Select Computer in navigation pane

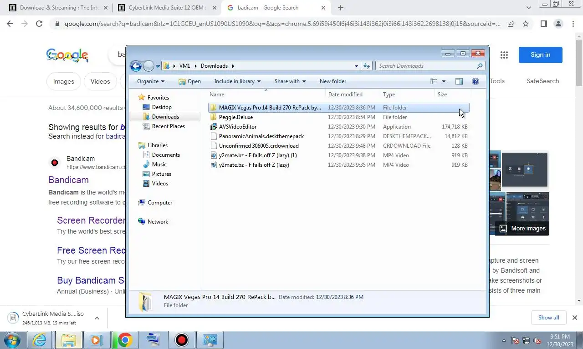tap(160, 203)
